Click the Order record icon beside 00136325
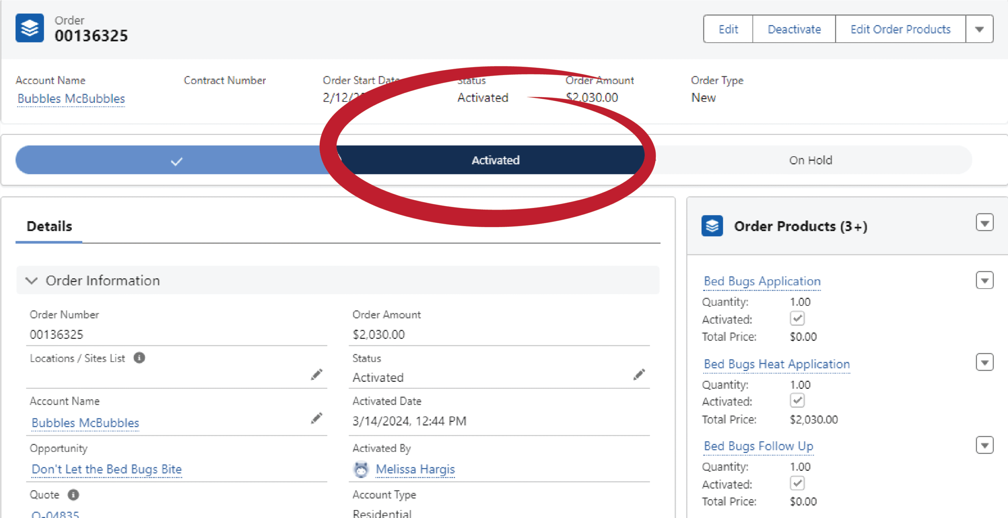The image size is (1008, 518). point(30,28)
